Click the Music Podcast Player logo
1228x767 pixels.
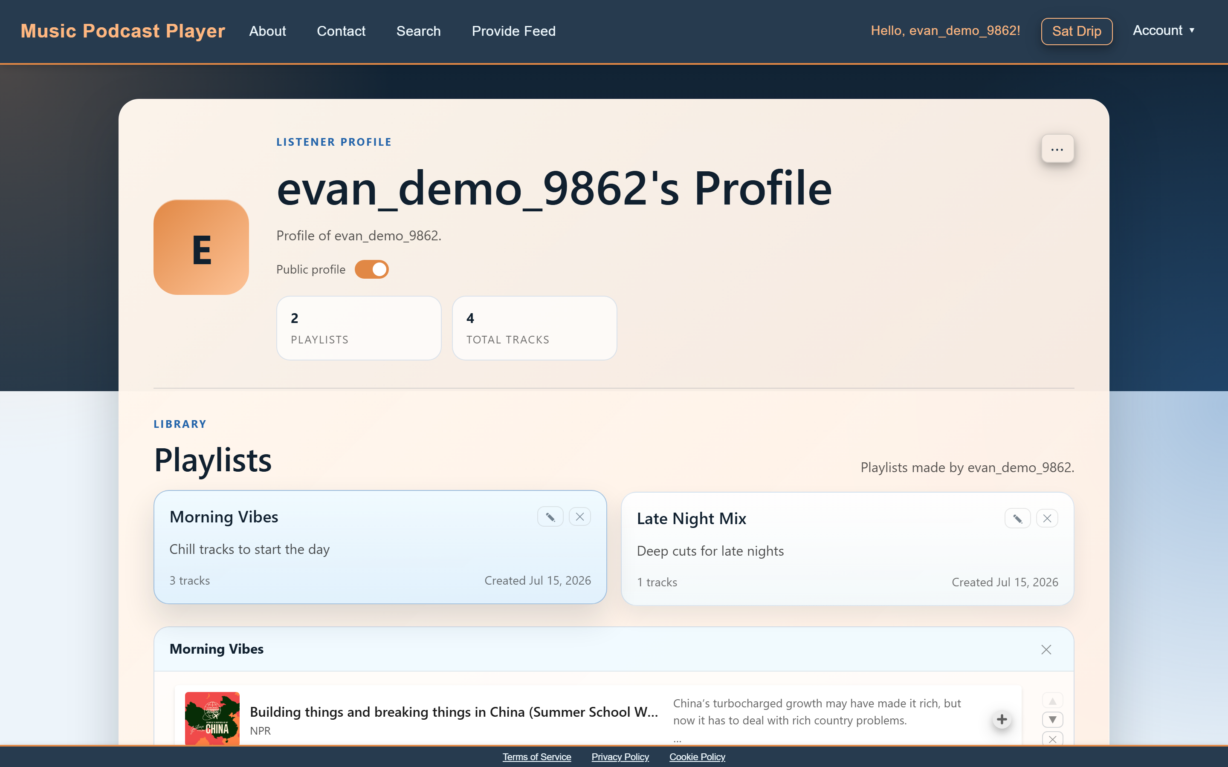coord(123,31)
